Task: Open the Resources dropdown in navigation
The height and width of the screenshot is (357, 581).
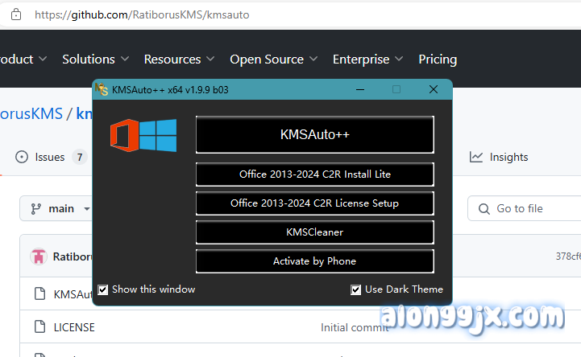Action: pyautogui.click(x=179, y=59)
